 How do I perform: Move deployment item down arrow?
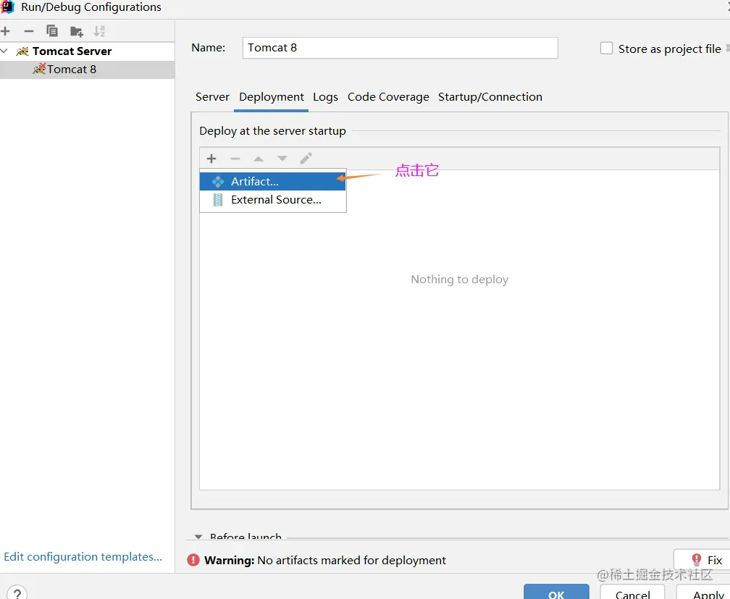point(282,159)
